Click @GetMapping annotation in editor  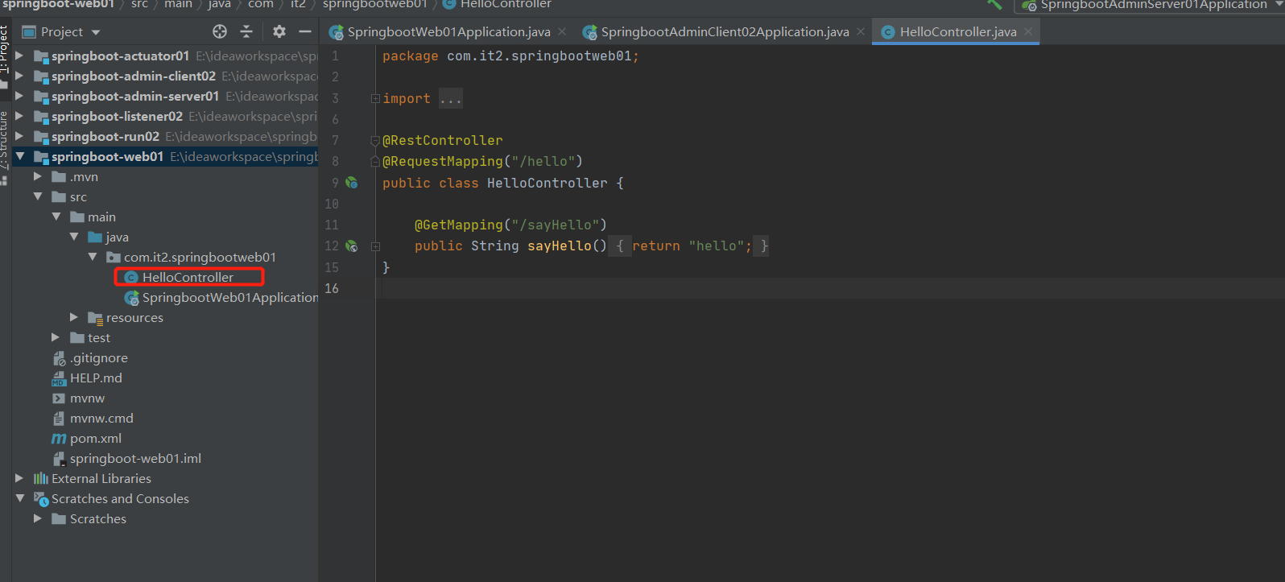(x=459, y=225)
